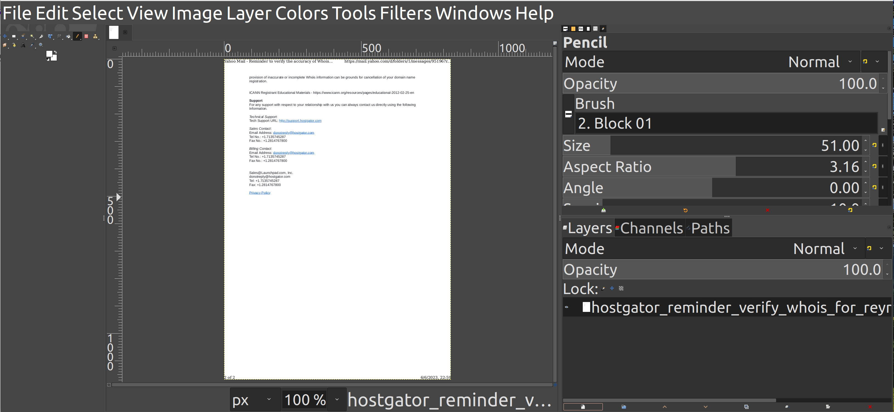Select the Zoom magnifier tool
This screenshot has height=412, width=894.
click(41, 45)
